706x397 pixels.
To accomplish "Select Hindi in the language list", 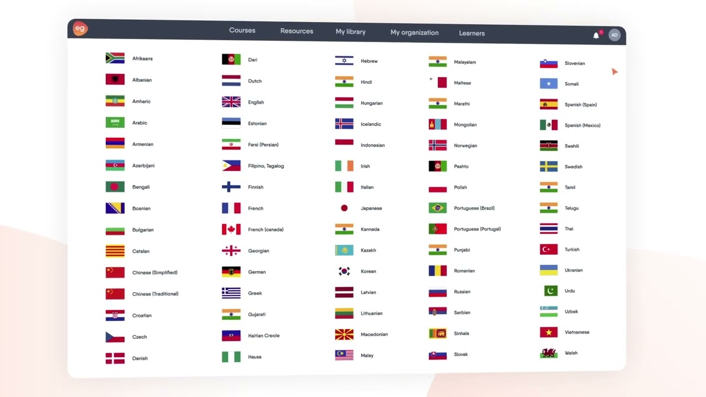I will [x=366, y=82].
